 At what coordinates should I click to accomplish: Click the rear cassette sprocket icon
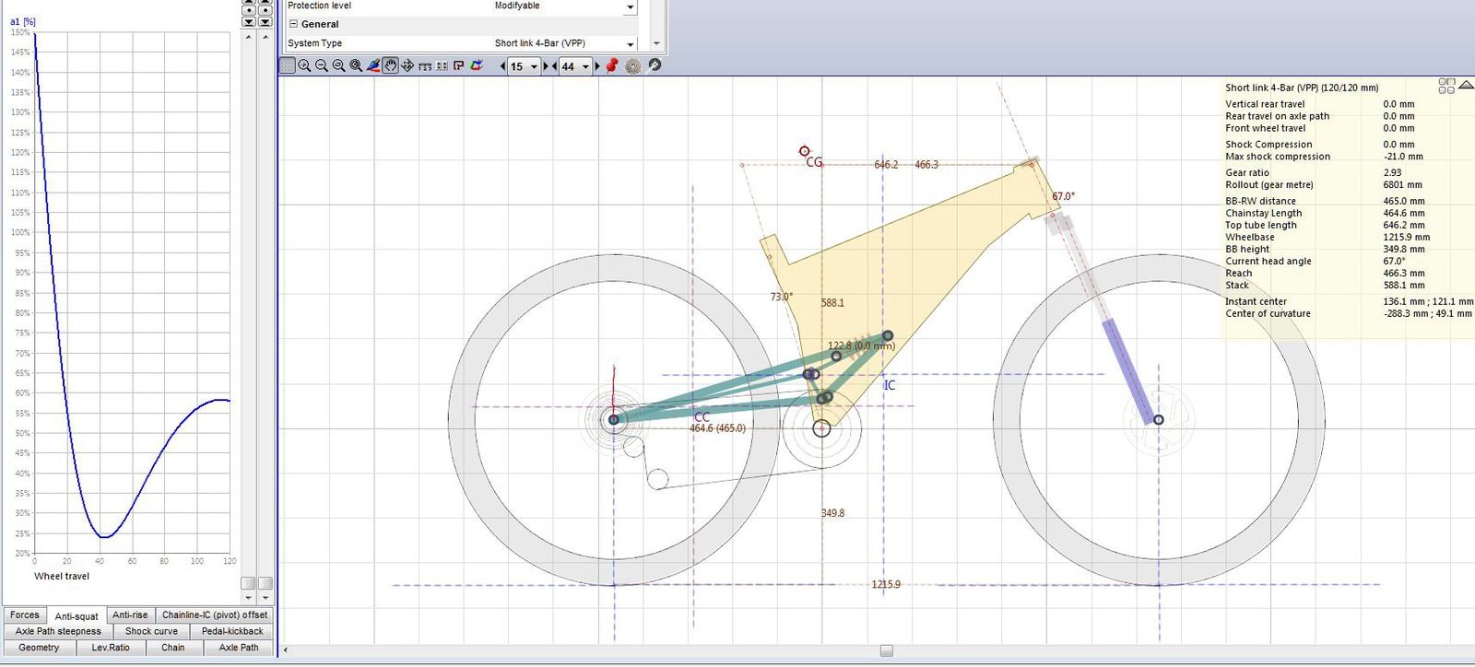click(x=633, y=65)
